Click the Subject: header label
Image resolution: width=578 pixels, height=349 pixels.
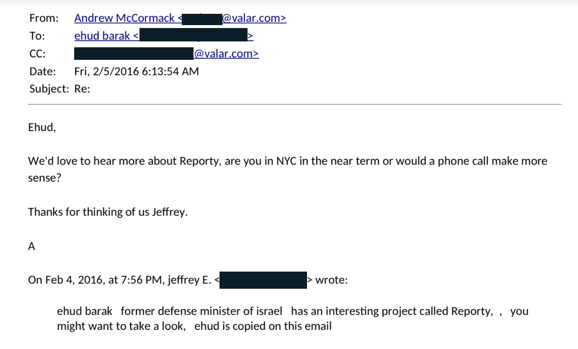tap(49, 89)
